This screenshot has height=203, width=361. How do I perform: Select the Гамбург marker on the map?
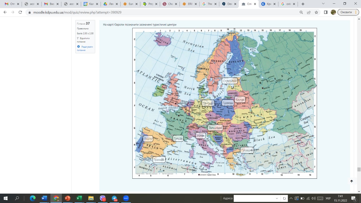point(208,103)
